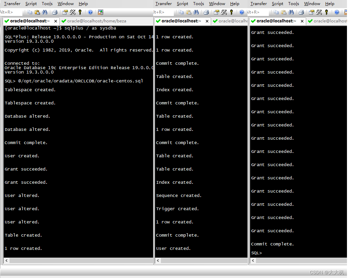Click left scroll arrow in middle window
349x278 pixels.
coord(158,260)
